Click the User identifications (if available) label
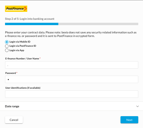 coord(23,88)
